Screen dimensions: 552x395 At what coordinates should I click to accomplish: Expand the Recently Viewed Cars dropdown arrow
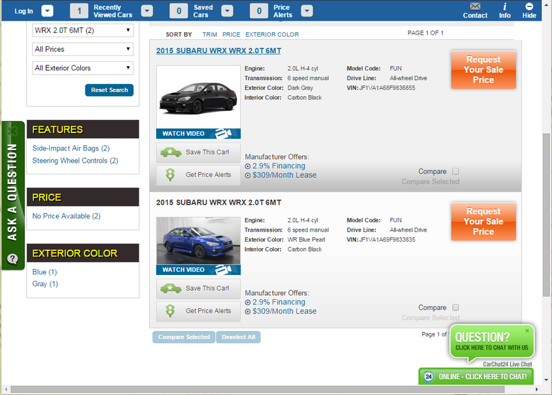(147, 11)
